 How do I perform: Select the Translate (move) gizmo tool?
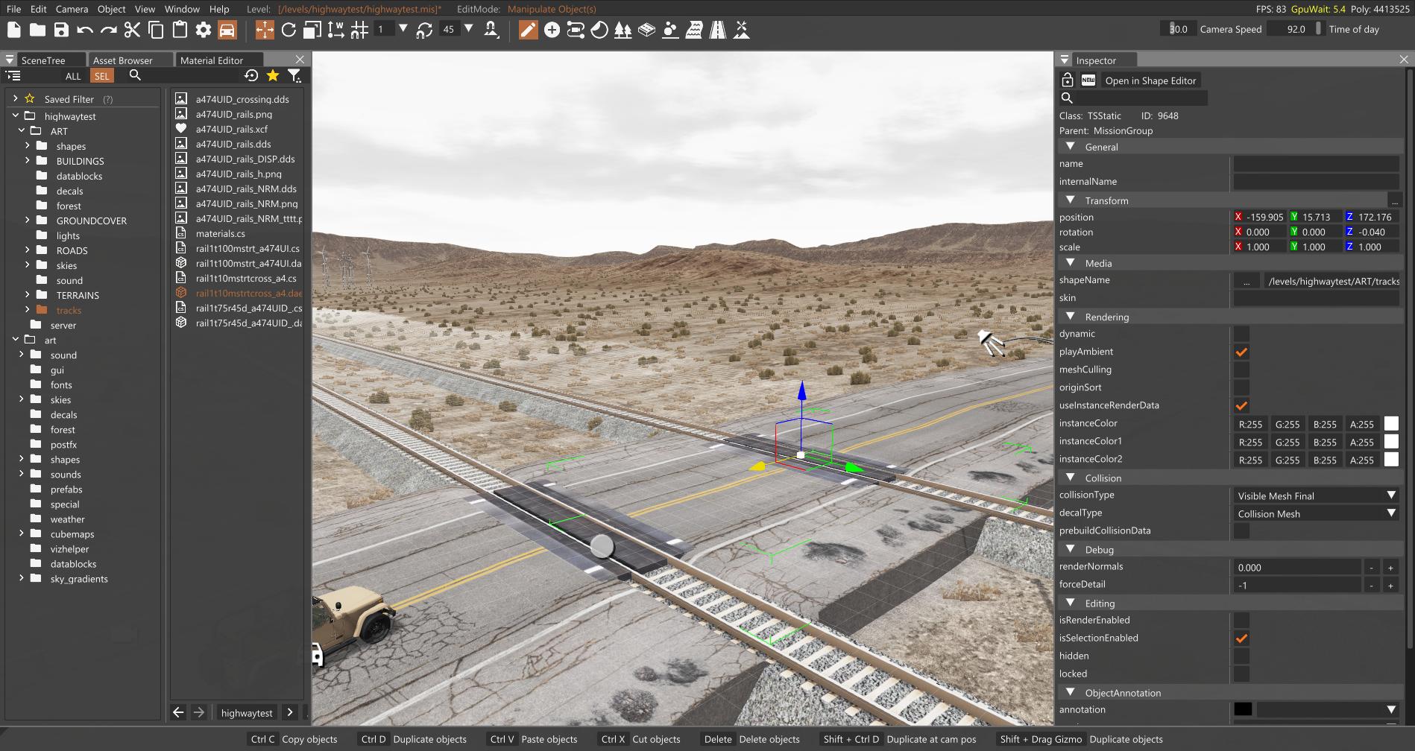[265, 30]
